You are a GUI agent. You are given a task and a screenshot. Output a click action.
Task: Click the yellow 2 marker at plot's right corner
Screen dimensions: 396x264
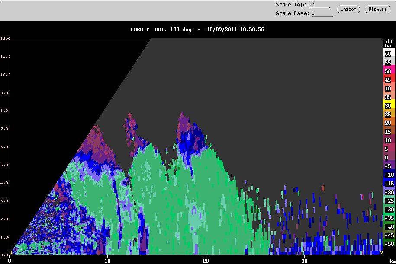click(x=381, y=252)
